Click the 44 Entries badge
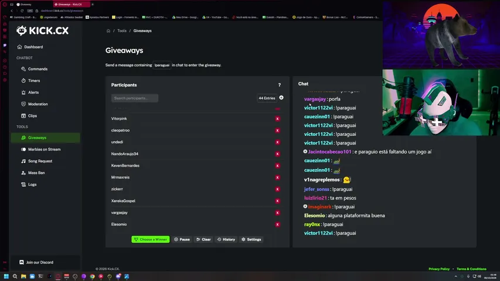 pyautogui.click(x=267, y=98)
